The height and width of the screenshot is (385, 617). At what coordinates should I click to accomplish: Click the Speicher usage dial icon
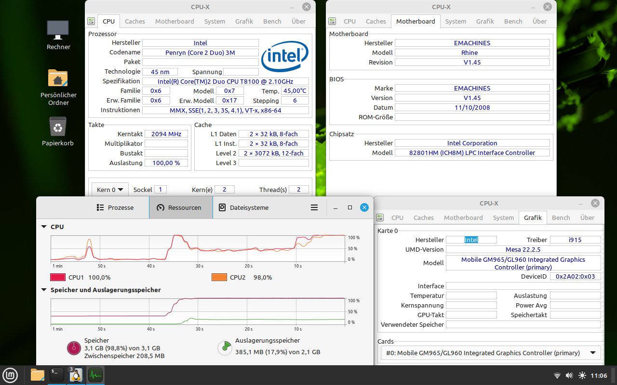(x=74, y=348)
